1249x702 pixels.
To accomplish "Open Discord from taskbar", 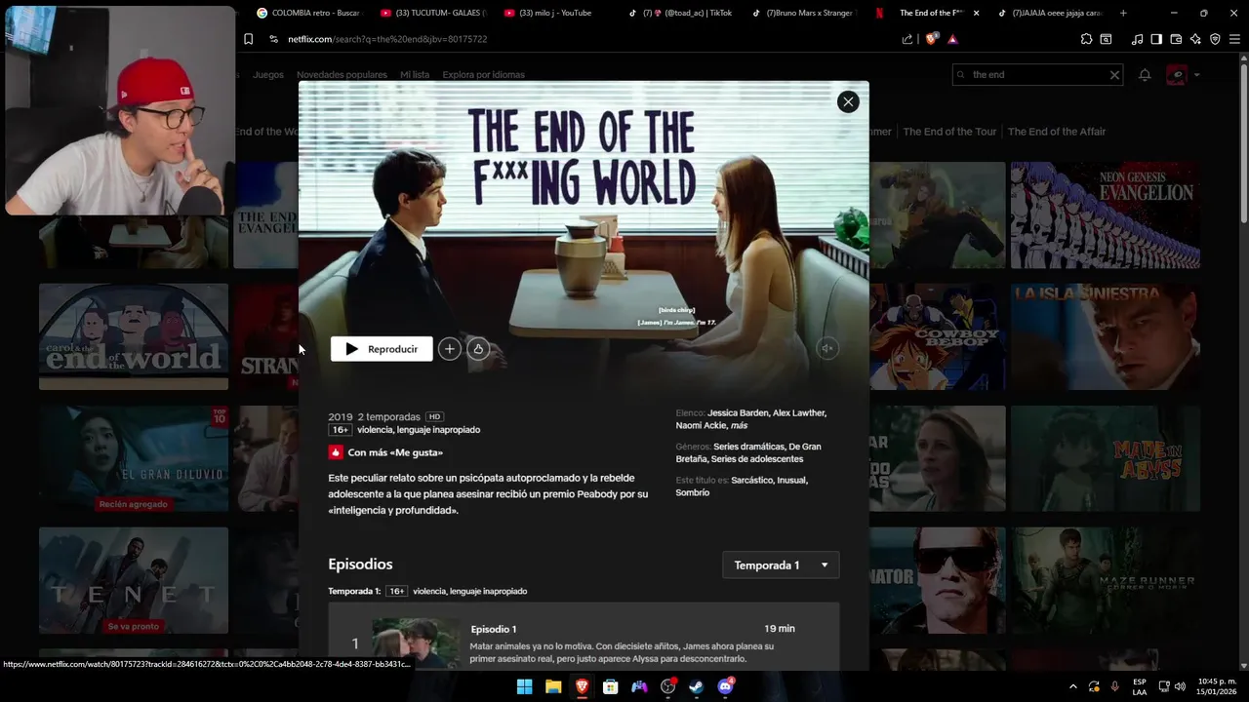I will click(725, 686).
